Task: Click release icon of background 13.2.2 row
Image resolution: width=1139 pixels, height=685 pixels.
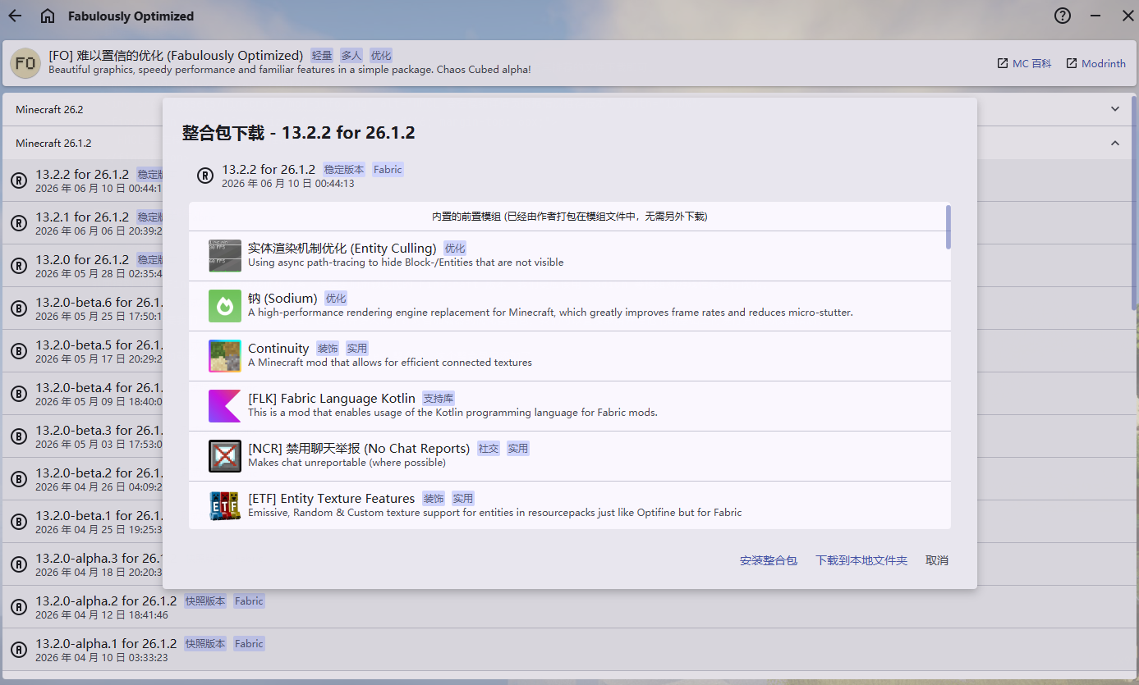Action: click(x=19, y=180)
